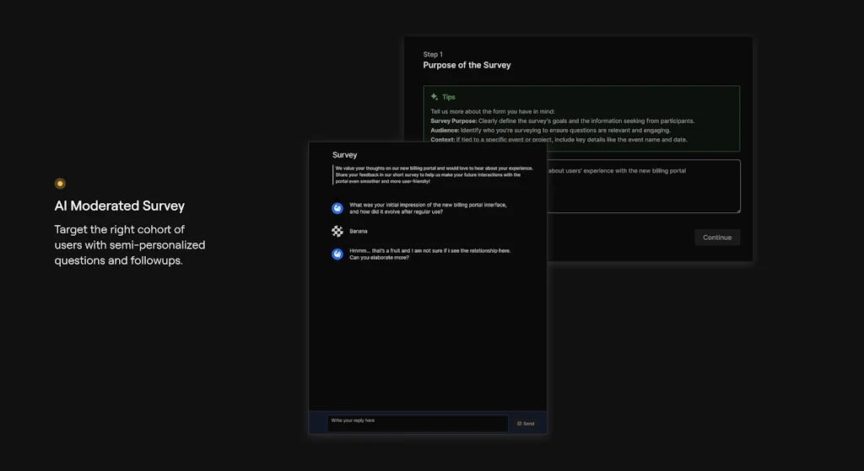Focus the 'Write your reply here' field
Image resolution: width=864 pixels, height=471 pixels.
[418, 423]
